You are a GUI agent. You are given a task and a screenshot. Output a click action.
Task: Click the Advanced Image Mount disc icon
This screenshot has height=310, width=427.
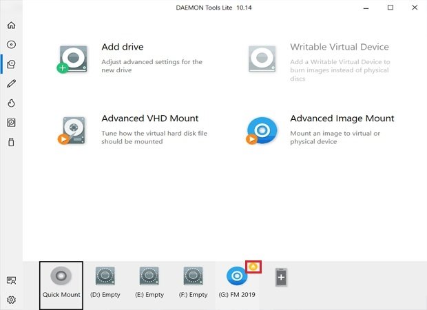coord(262,130)
